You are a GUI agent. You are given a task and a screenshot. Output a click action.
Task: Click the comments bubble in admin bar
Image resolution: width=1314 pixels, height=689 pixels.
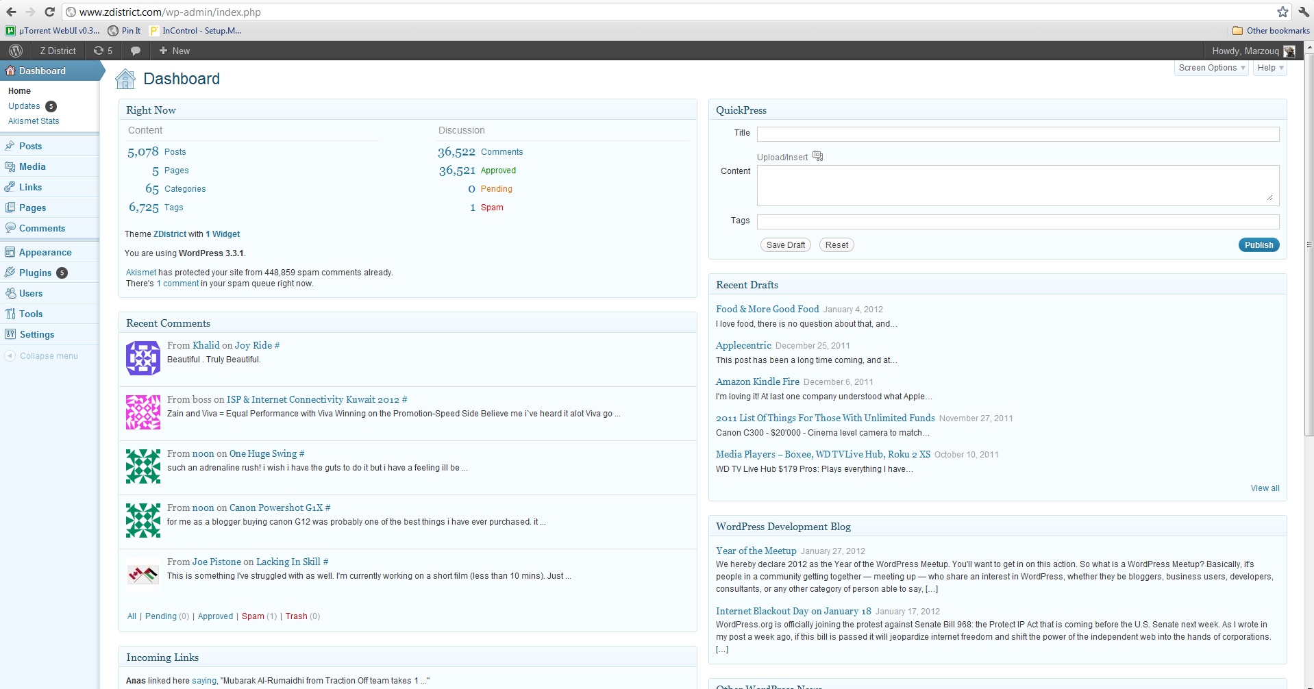[x=136, y=51]
